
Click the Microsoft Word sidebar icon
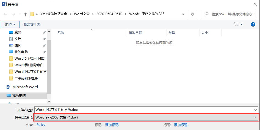click(x=9, y=87)
